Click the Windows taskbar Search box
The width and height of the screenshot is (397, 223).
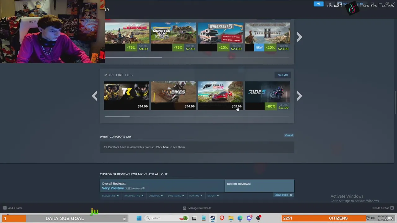(x=167, y=218)
